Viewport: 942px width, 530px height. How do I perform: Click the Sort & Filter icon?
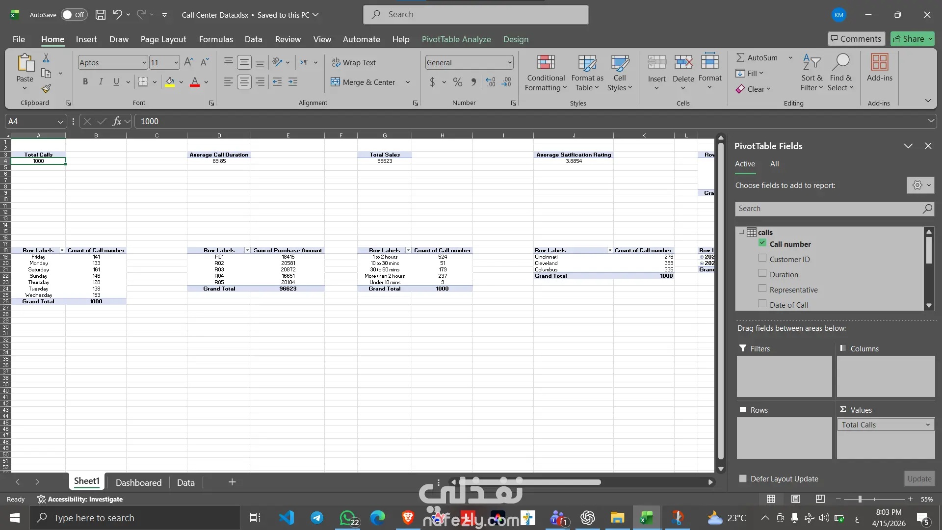pos(811,63)
